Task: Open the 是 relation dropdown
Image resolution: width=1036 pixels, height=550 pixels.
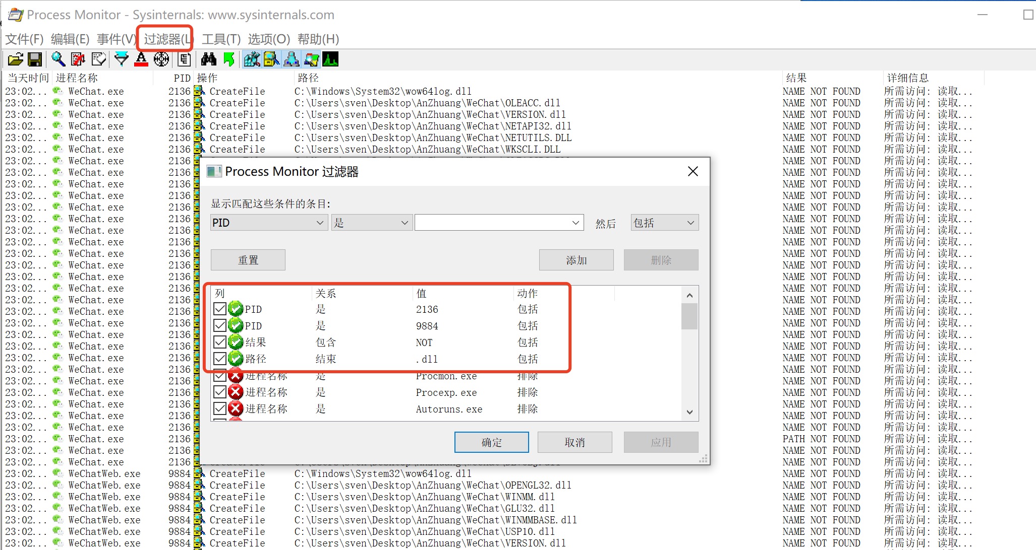Action: point(372,223)
